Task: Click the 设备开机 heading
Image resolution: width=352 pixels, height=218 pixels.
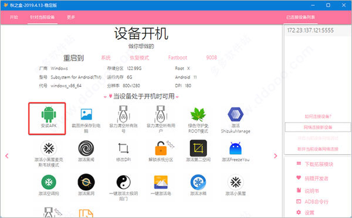Action: click(141, 33)
